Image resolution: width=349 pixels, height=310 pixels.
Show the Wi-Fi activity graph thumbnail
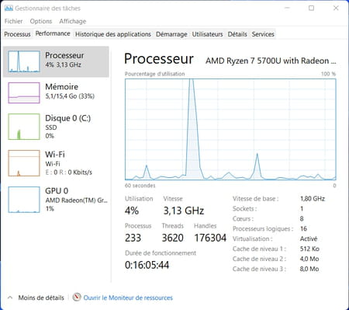tap(24, 163)
